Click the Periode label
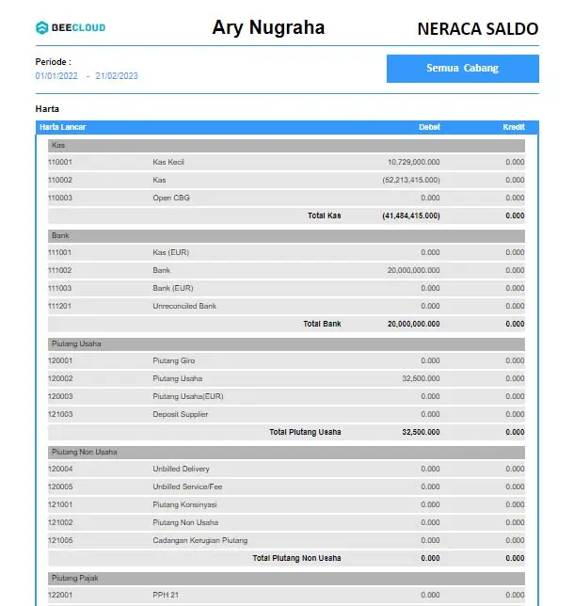Screen dimensions: 574x606 (x=53, y=62)
